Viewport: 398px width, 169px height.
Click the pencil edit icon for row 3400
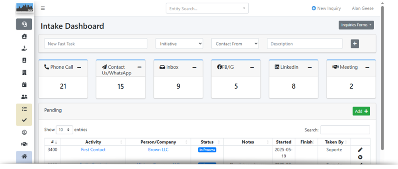click(x=360, y=150)
